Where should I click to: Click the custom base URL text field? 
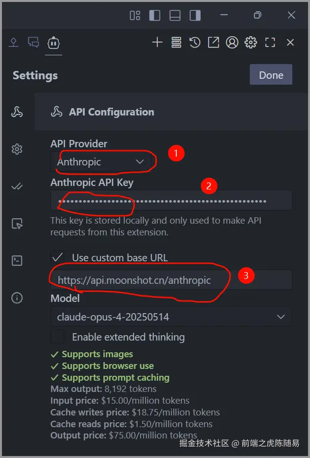(171, 280)
